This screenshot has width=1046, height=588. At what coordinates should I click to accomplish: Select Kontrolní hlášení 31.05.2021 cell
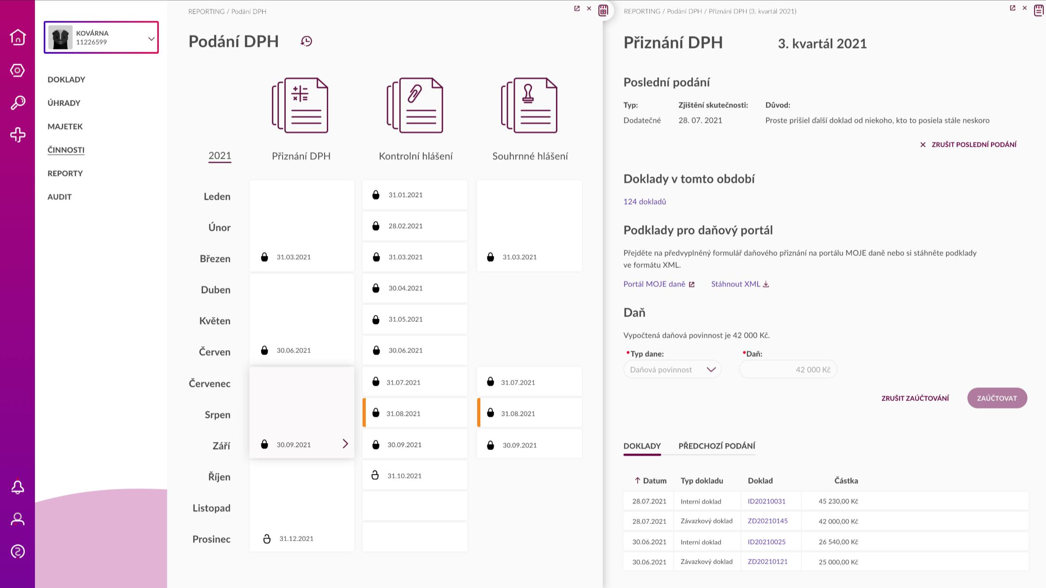coord(415,319)
